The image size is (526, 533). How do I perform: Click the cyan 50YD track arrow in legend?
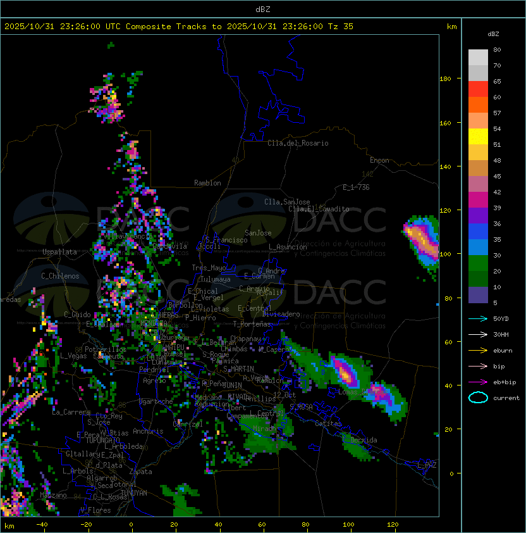478,318
